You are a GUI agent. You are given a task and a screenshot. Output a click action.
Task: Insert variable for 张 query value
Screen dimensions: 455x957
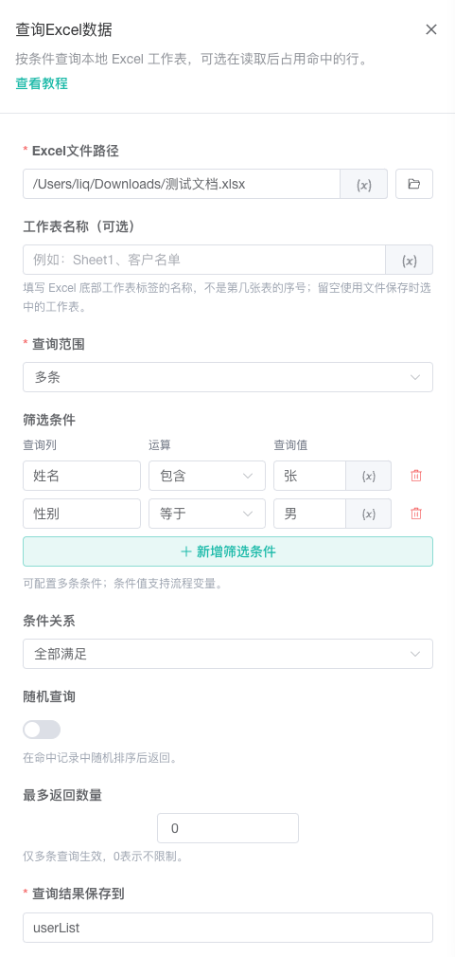pyautogui.click(x=369, y=476)
